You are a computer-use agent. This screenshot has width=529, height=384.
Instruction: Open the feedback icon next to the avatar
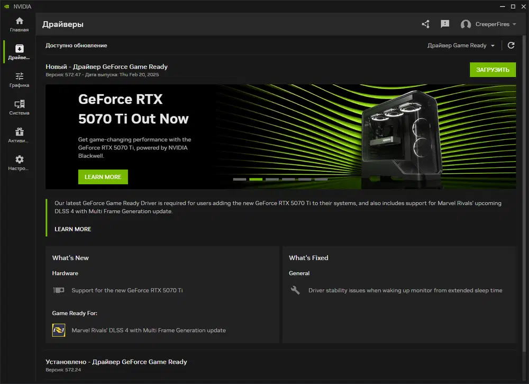point(445,24)
